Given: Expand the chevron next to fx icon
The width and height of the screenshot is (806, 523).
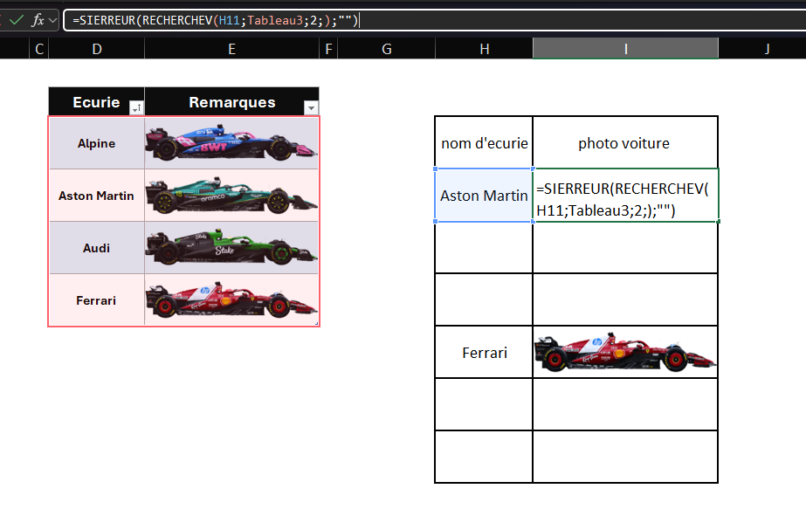Looking at the screenshot, I should click(x=53, y=20).
